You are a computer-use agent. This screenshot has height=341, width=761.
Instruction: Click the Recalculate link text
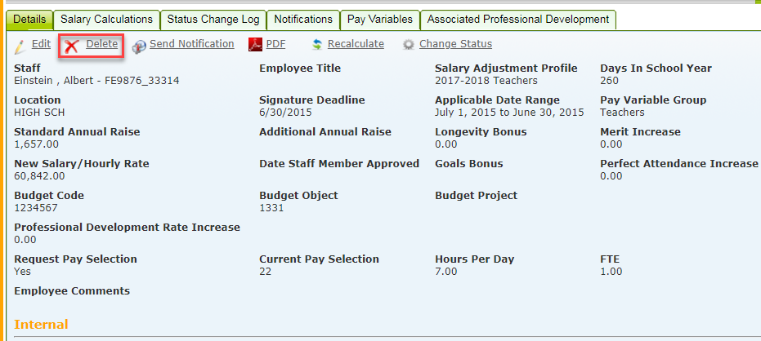tap(356, 44)
